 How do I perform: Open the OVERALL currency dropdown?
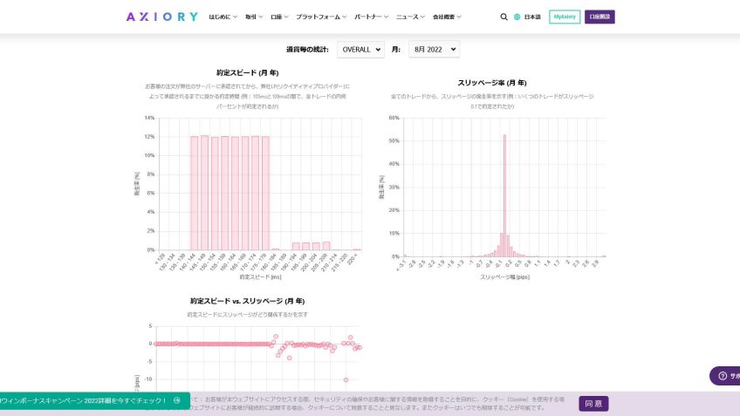(x=360, y=50)
